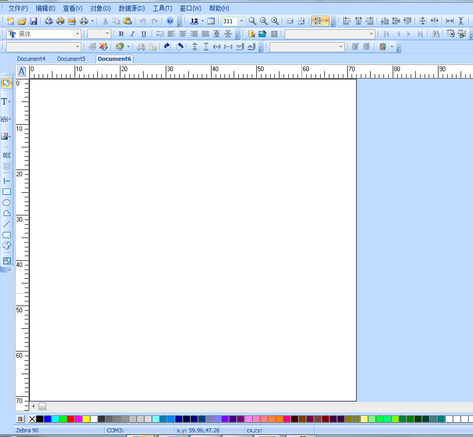Click the table grid icon beside 12

coord(211,21)
